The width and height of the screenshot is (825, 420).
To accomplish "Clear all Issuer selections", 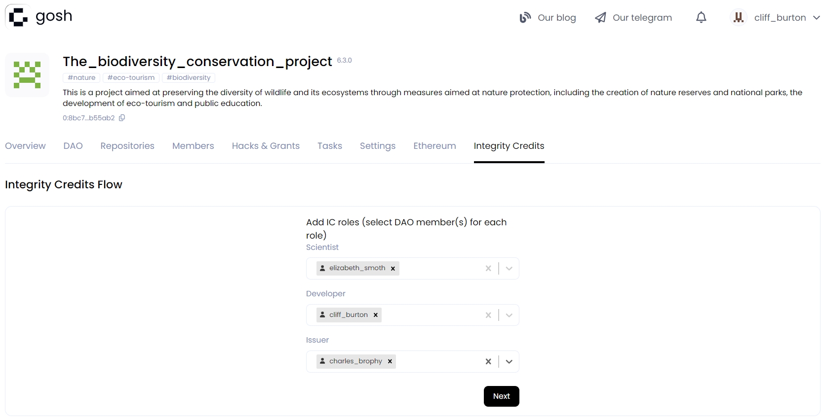I will click(x=488, y=361).
